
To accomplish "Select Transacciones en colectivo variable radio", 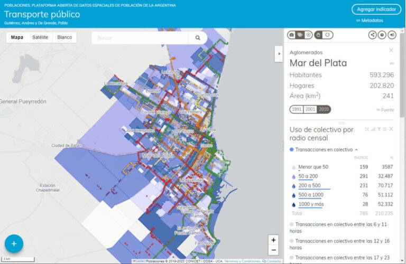I will tap(292, 149).
